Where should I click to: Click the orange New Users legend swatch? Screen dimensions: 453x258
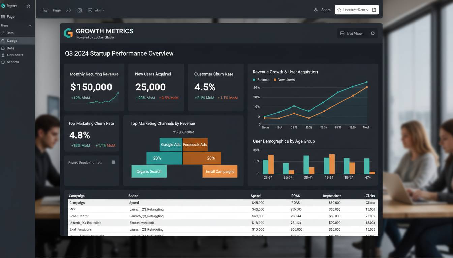(x=275, y=80)
